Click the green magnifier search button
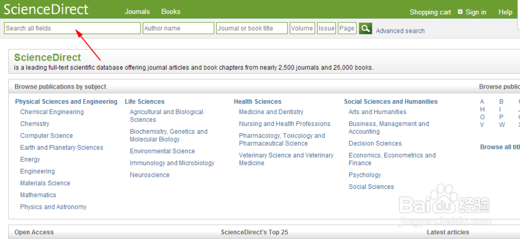The width and height of the screenshot is (520, 239). pos(366,29)
